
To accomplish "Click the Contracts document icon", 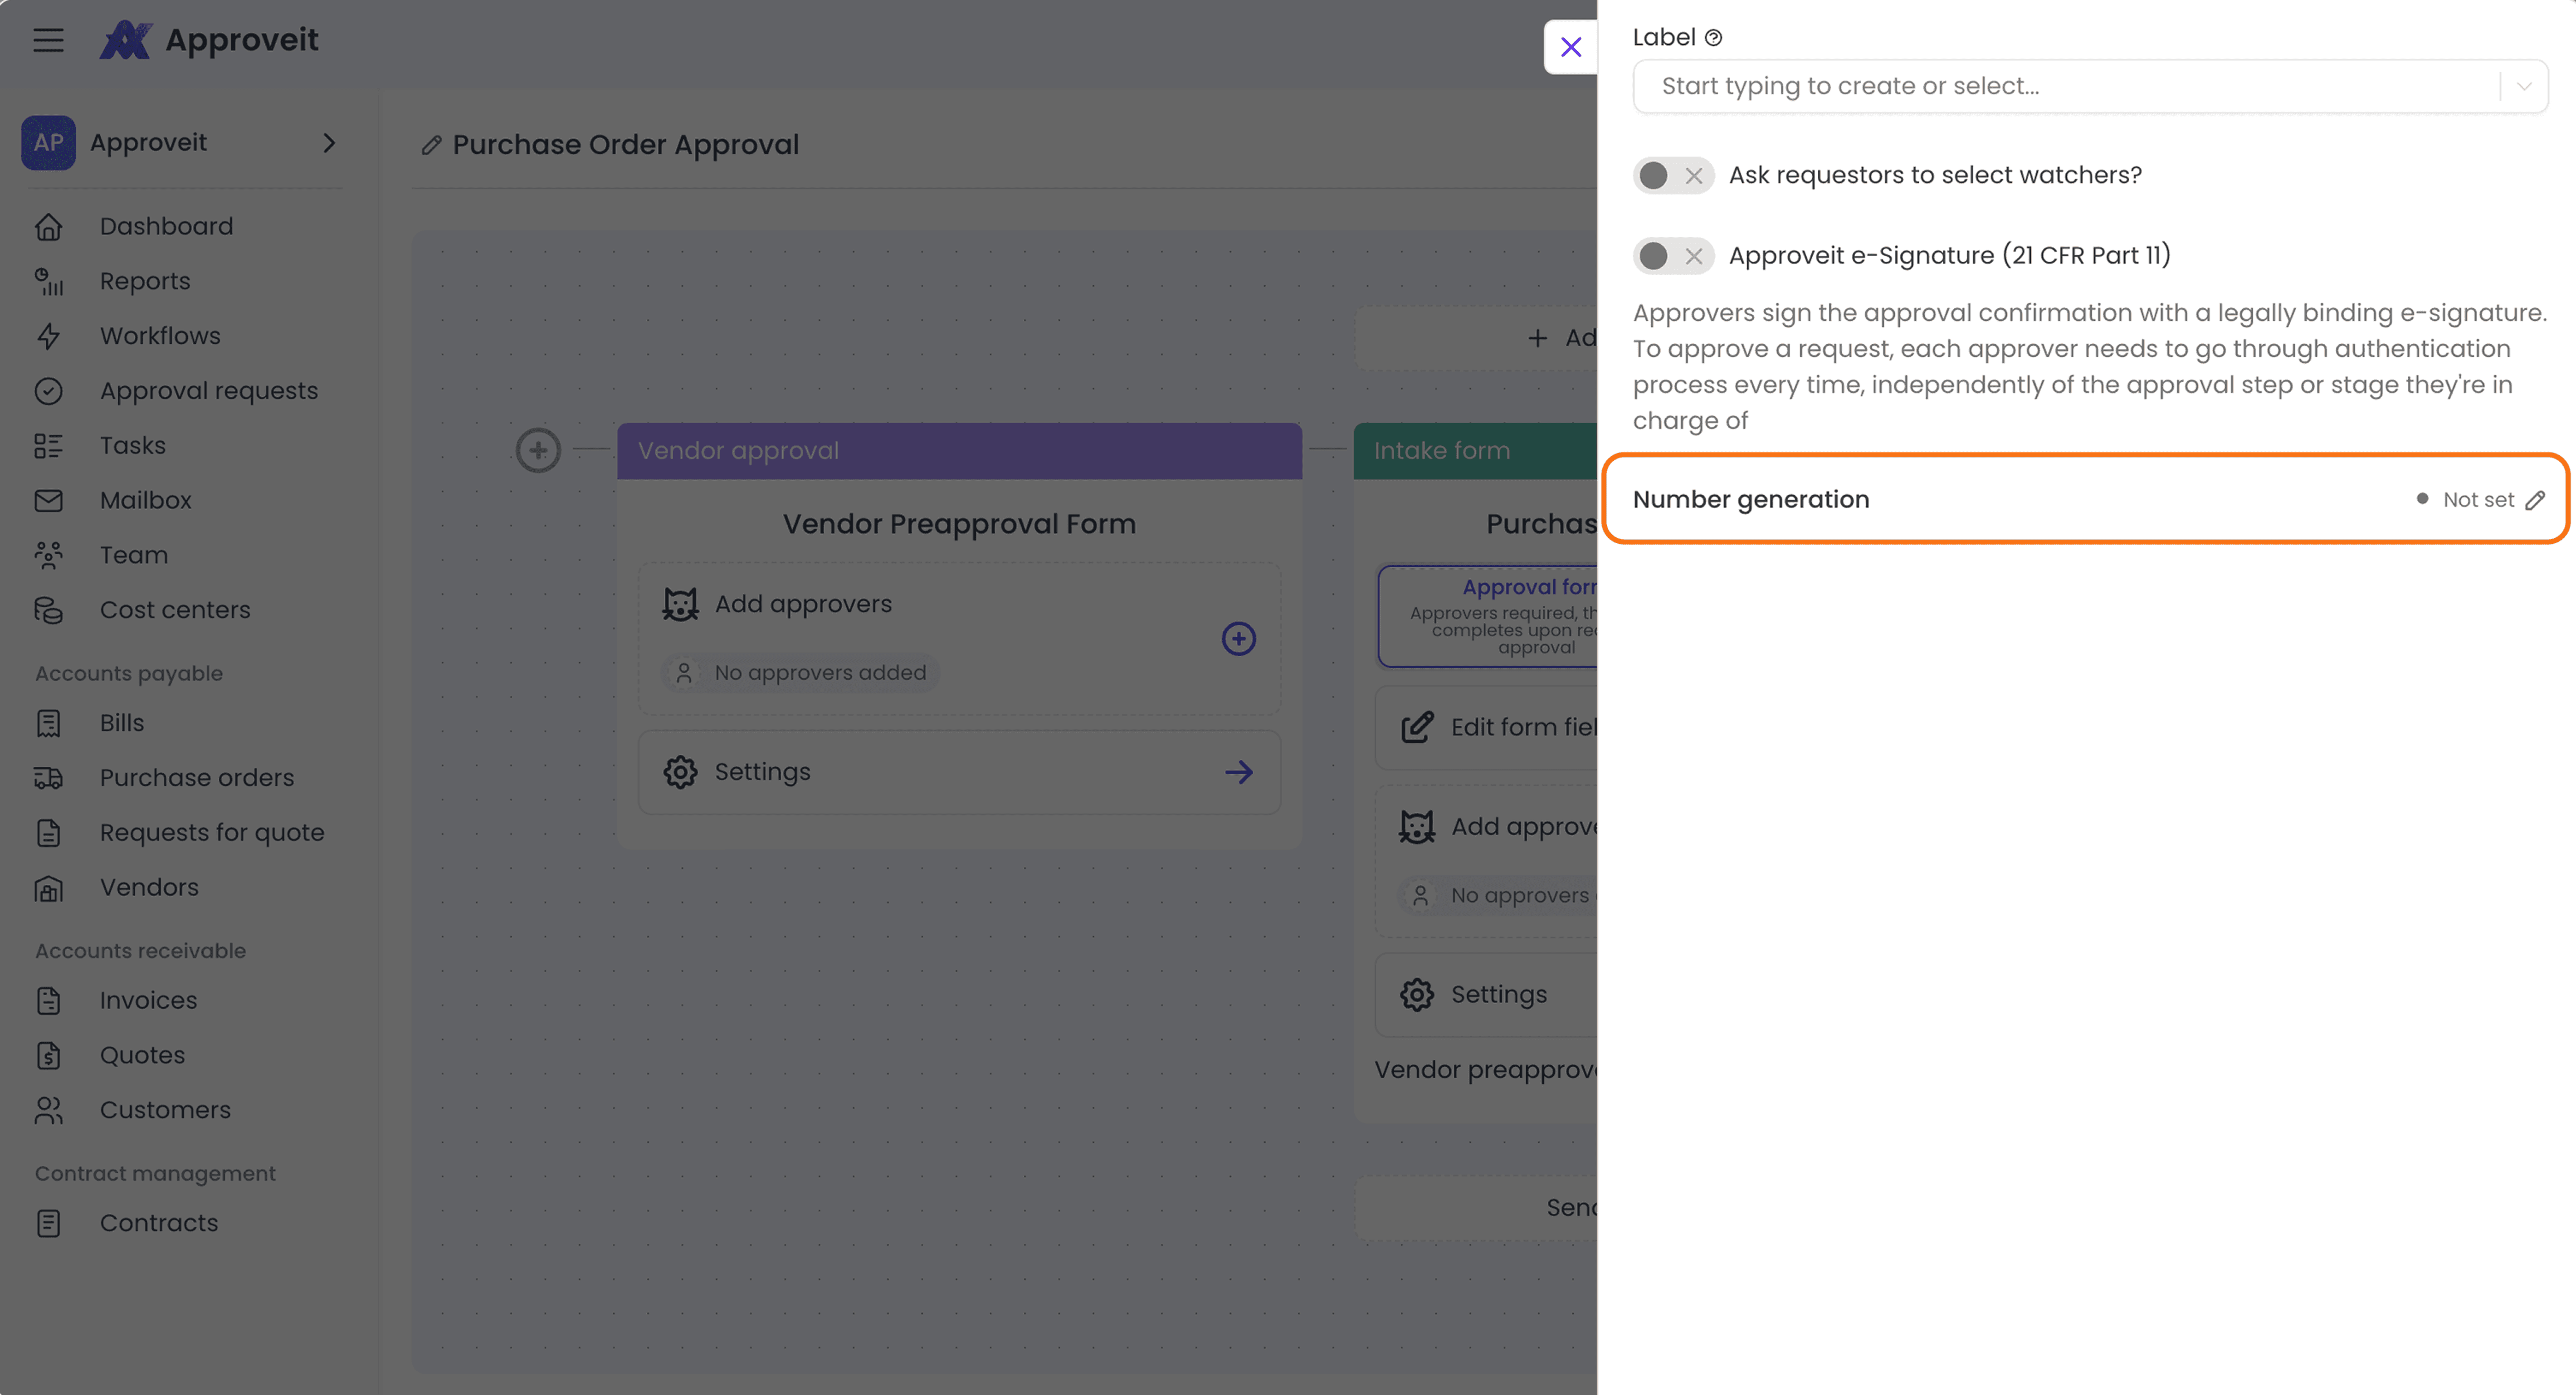I will coord(48,1223).
